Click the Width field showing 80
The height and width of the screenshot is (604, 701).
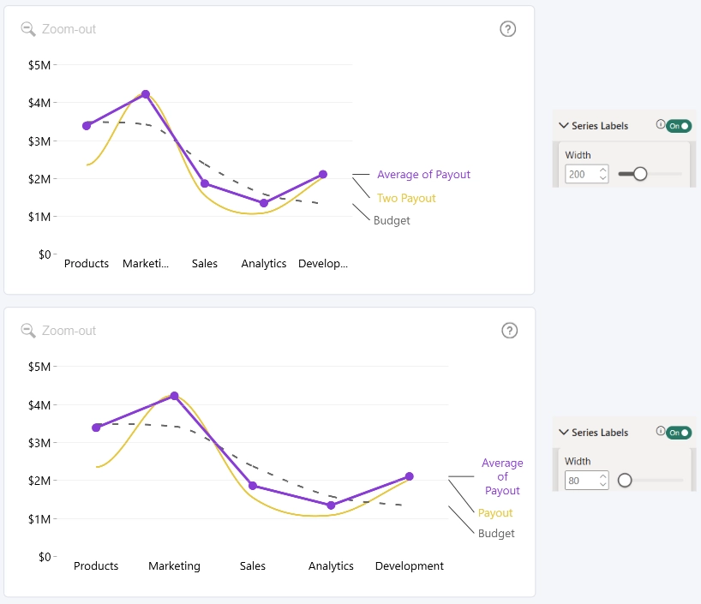[x=586, y=481]
